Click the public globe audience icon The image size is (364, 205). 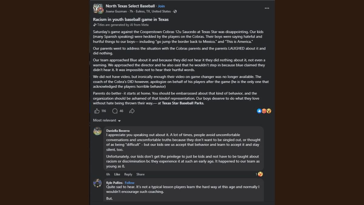(175, 12)
